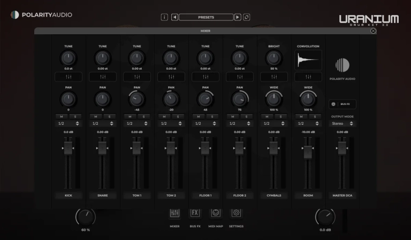Solo the Room channel
Screen dimensions: 411x240
pos(315,116)
